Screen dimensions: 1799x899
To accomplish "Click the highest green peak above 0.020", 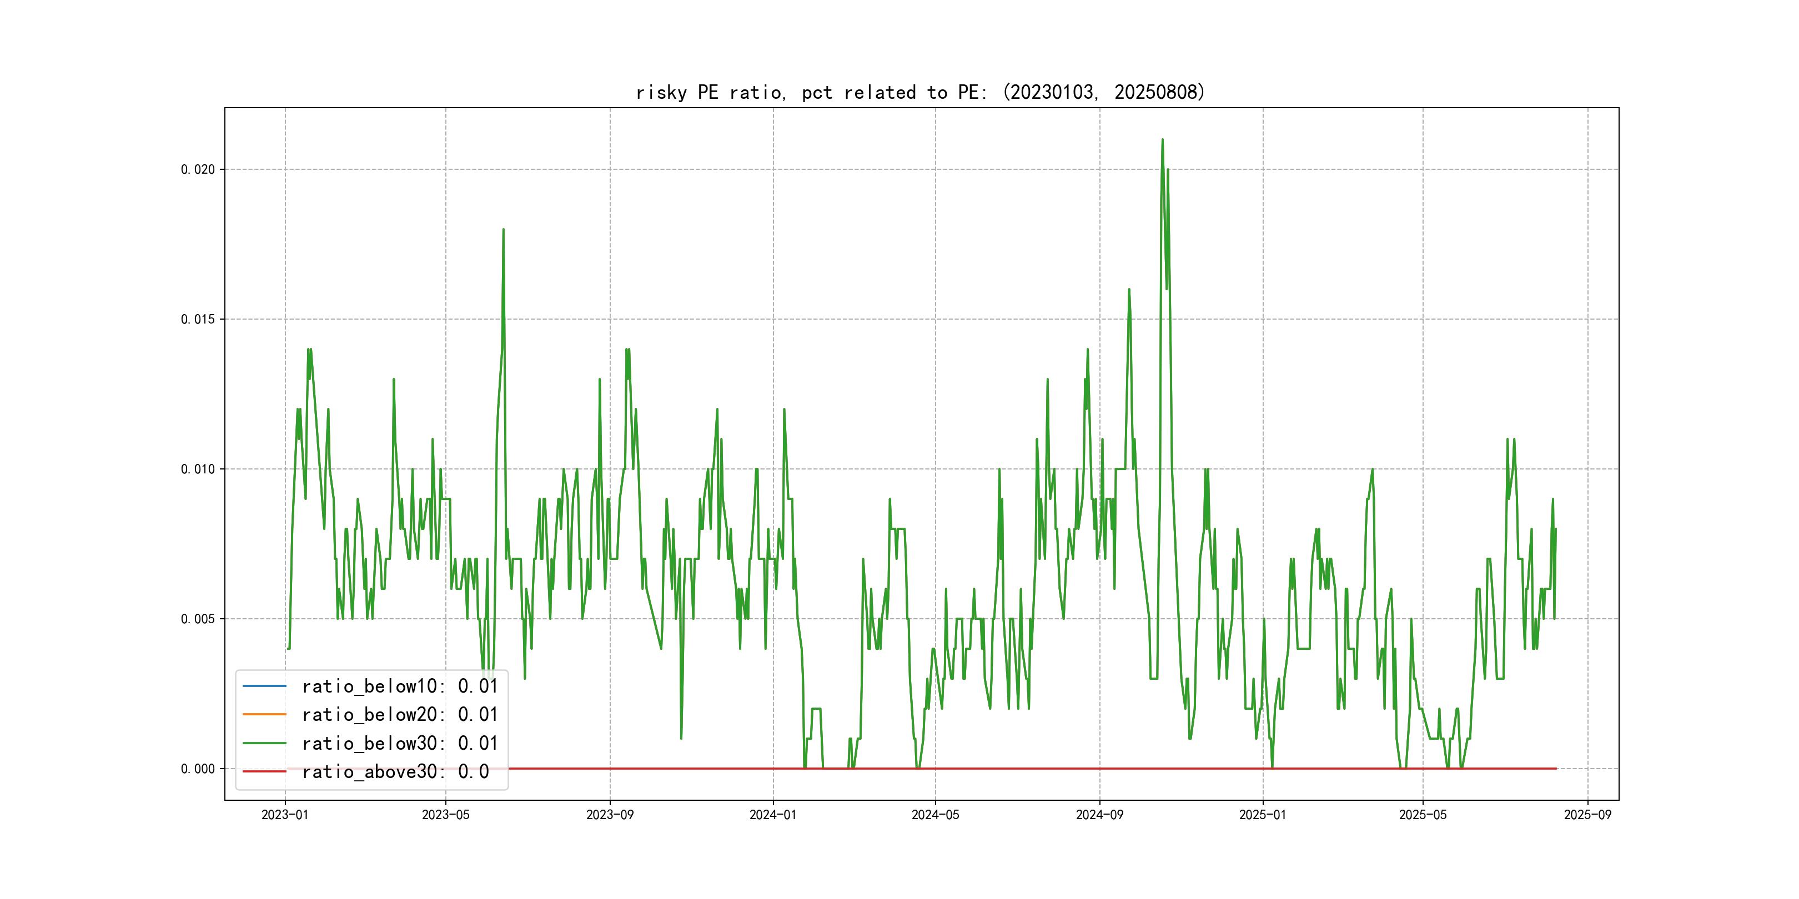I will tap(1162, 140).
